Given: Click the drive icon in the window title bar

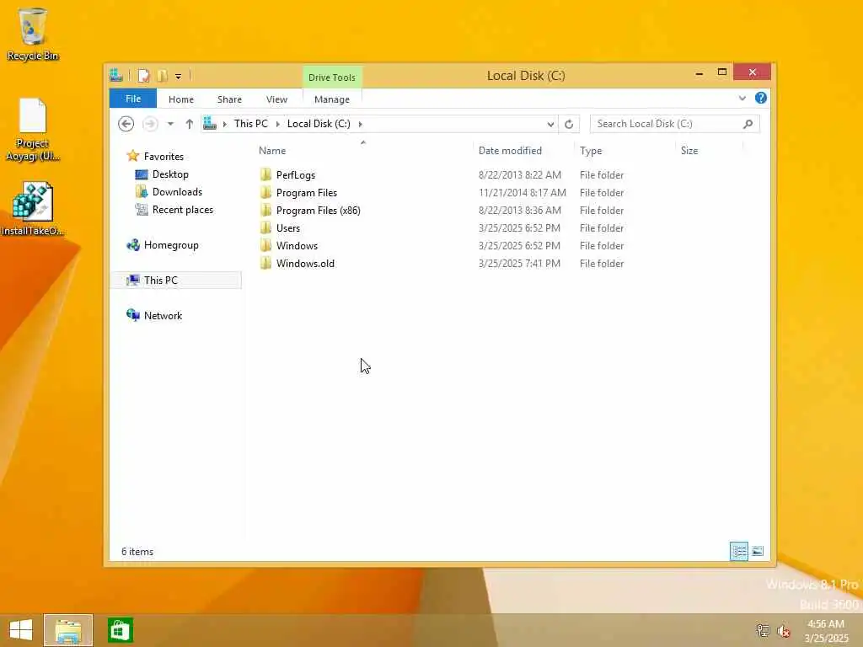Looking at the screenshot, I should (x=116, y=75).
